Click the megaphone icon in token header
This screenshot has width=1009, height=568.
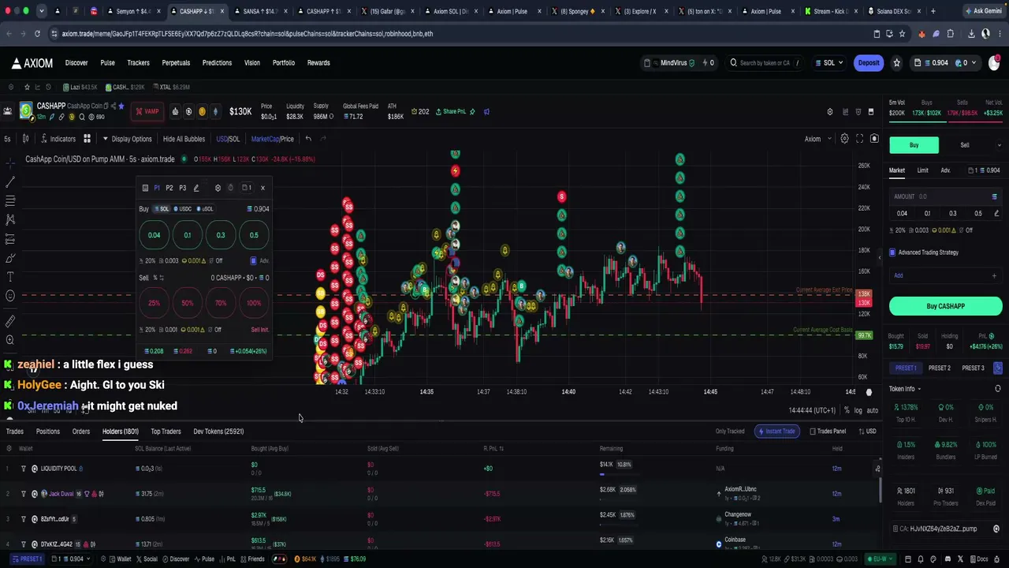486,112
